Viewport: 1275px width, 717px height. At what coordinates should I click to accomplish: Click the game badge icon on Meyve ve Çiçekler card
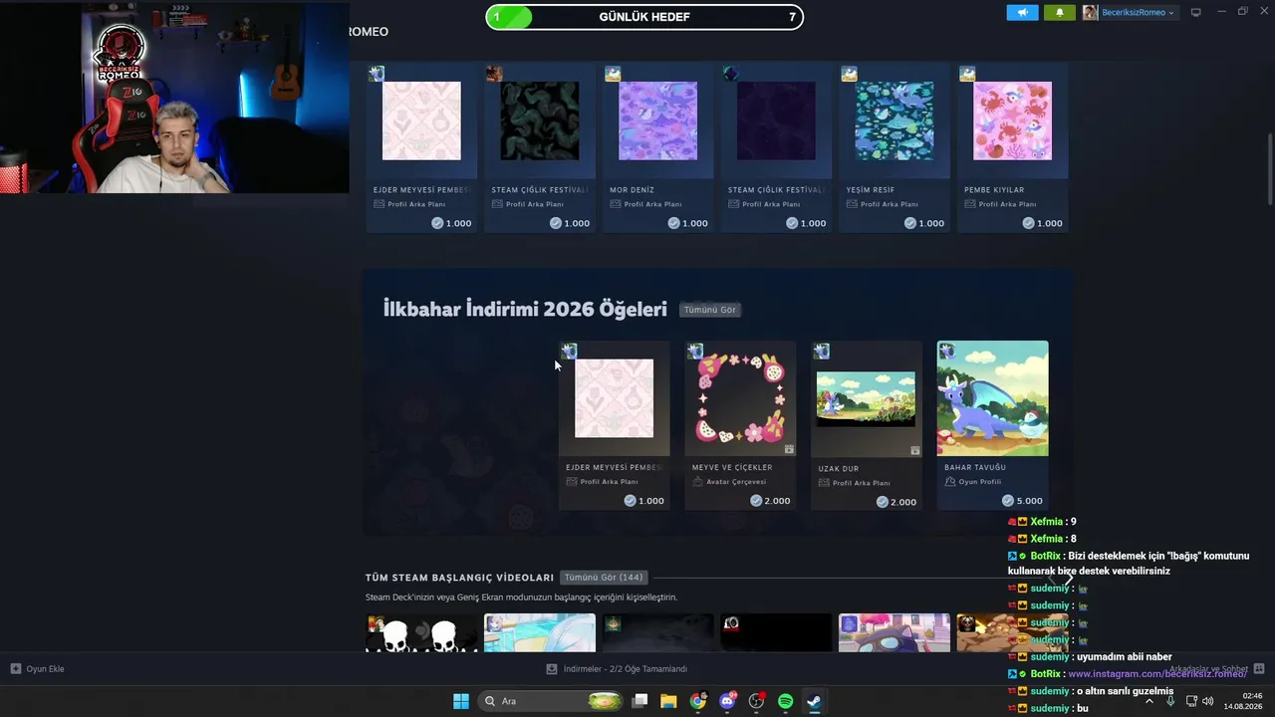[695, 351]
